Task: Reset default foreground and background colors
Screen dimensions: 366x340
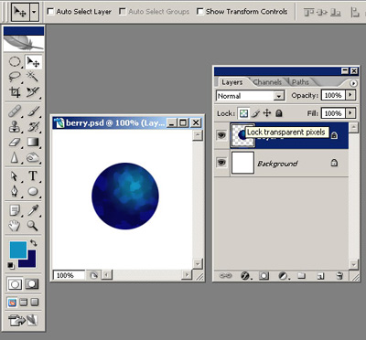Action: coord(11,265)
